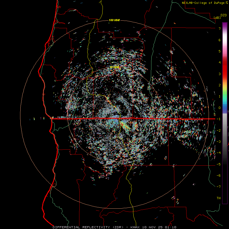
Task: Click the NEXLAB-College of DuPage title text
Action: [203, 3]
